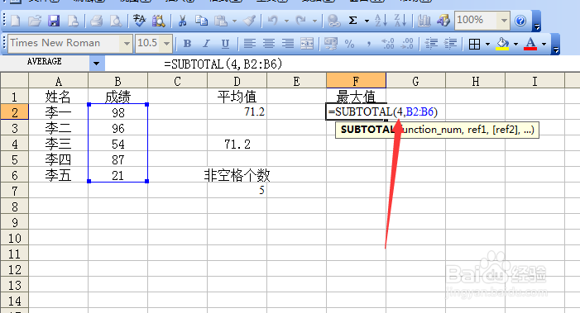
Task: Apply comma style format
Action: coord(369,44)
